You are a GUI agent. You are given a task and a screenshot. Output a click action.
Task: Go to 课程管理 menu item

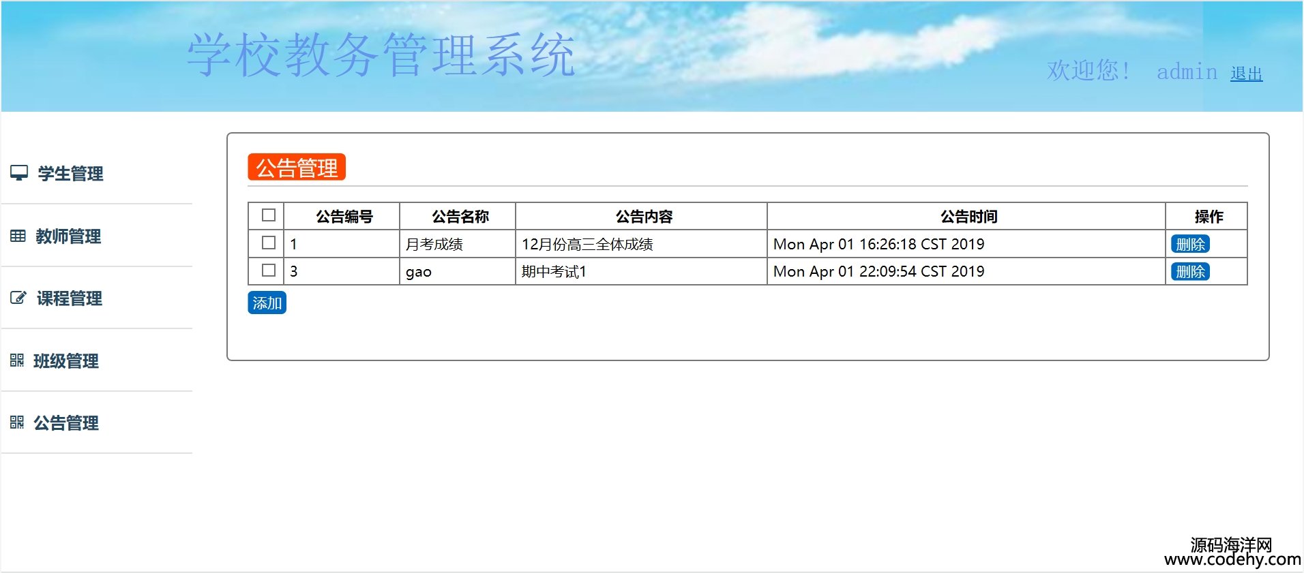click(x=69, y=298)
